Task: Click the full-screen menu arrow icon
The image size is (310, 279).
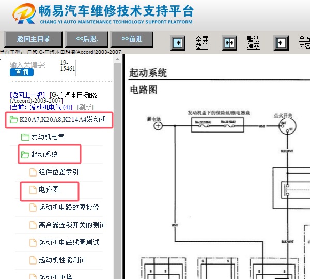Action: pos(178,43)
